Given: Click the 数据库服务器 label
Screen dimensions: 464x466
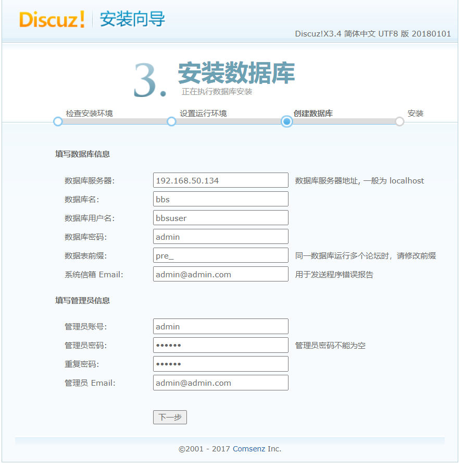Looking at the screenshot, I should (90, 180).
